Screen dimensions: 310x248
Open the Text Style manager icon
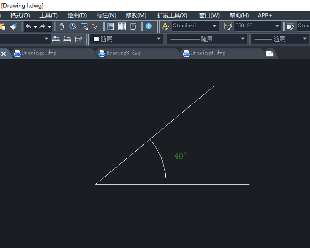166,26
